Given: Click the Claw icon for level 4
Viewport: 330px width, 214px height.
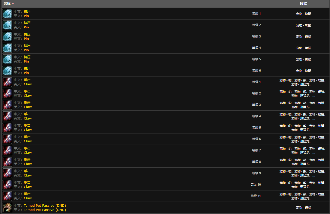Looking at the screenshot, I should (7, 116).
